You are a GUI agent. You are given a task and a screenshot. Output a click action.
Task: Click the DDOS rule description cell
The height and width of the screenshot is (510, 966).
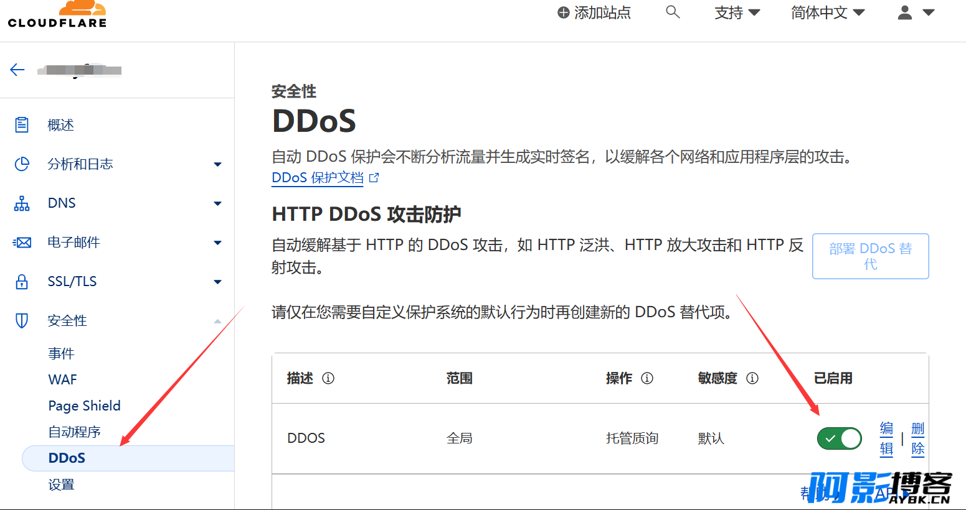pyautogui.click(x=306, y=438)
